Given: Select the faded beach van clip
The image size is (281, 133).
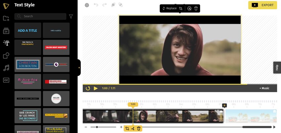Looking at the screenshot, I should (x=251, y=116).
